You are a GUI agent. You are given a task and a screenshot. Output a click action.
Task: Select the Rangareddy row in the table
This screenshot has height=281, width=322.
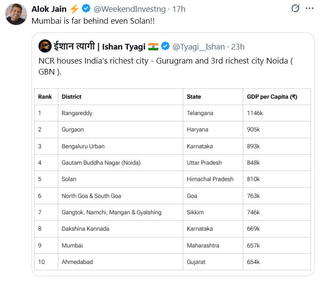pos(172,113)
